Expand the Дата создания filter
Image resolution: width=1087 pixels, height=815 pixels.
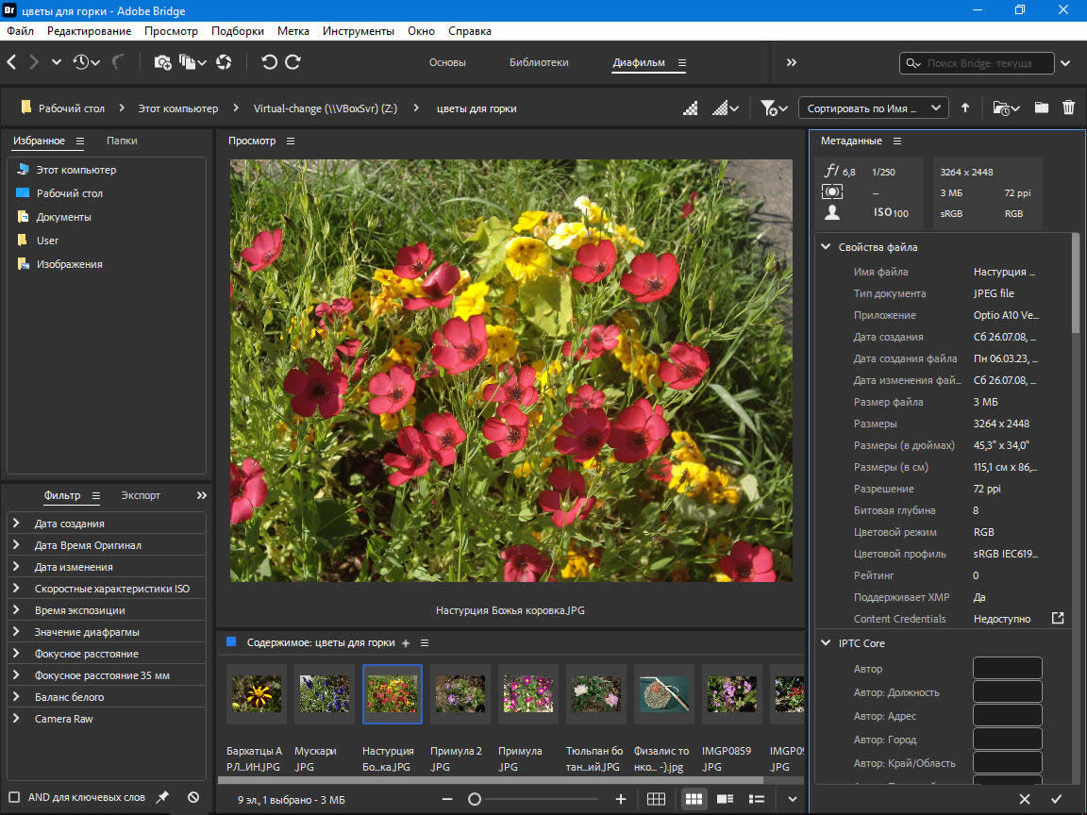tap(16, 524)
